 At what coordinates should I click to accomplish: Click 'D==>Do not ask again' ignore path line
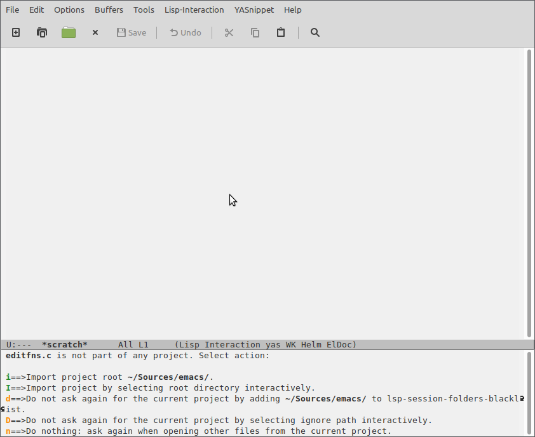coord(219,420)
